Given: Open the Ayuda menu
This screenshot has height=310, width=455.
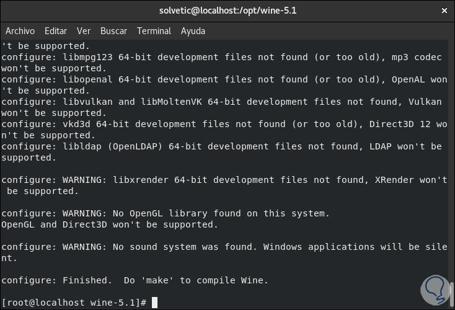Looking at the screenshot, I should tap(193, 31).
